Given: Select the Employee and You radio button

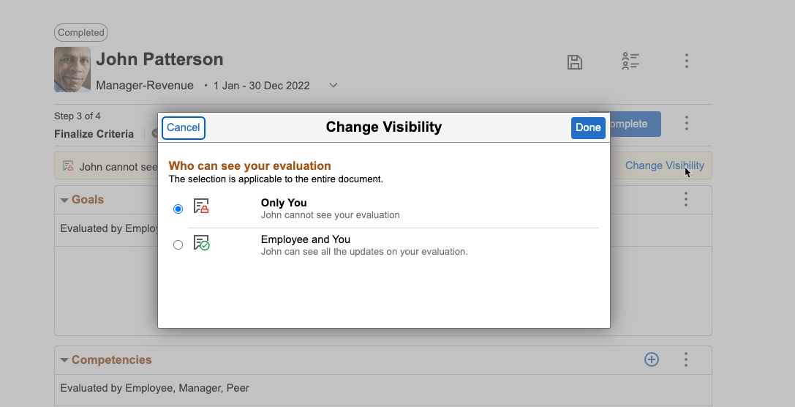Looking at the screenshot, I should pyautogui.click(x=178, y=245).
